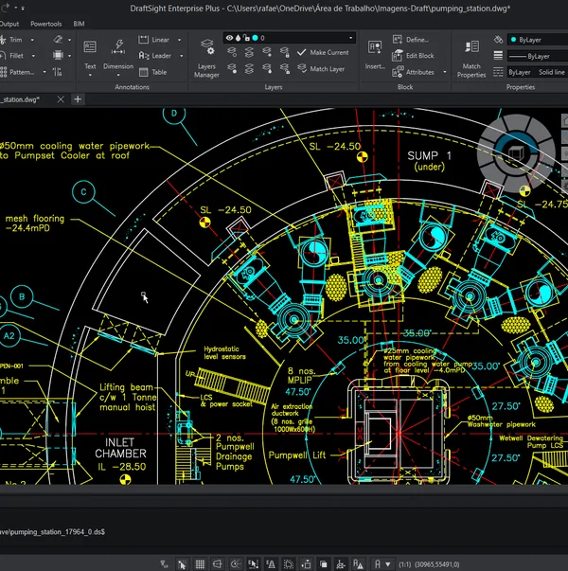This screenshot has width=568, height=571.
Task: Click Make Current layer button
Action: click(x=323, y=52)
